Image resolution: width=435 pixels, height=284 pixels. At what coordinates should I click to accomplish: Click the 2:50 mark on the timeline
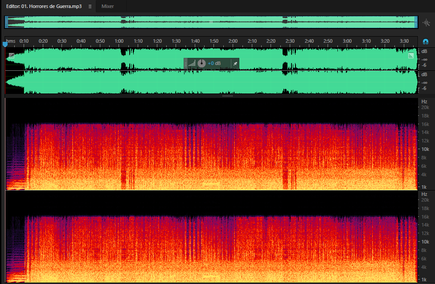[x=328, y=41]
